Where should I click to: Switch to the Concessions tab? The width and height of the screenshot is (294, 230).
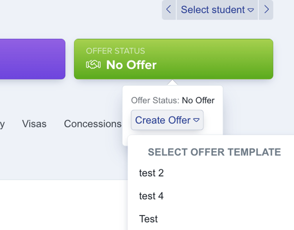(93, 124)
